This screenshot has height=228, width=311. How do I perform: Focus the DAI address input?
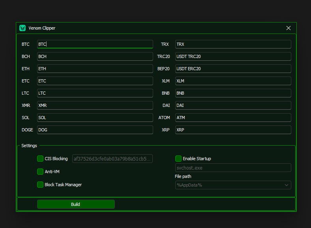[x=233, y=105]
